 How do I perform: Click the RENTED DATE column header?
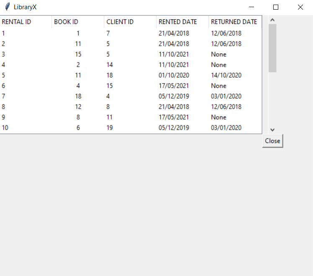182,22
